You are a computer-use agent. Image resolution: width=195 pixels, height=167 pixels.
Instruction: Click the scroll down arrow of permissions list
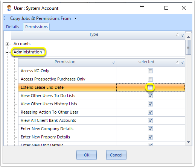(188, 142)
